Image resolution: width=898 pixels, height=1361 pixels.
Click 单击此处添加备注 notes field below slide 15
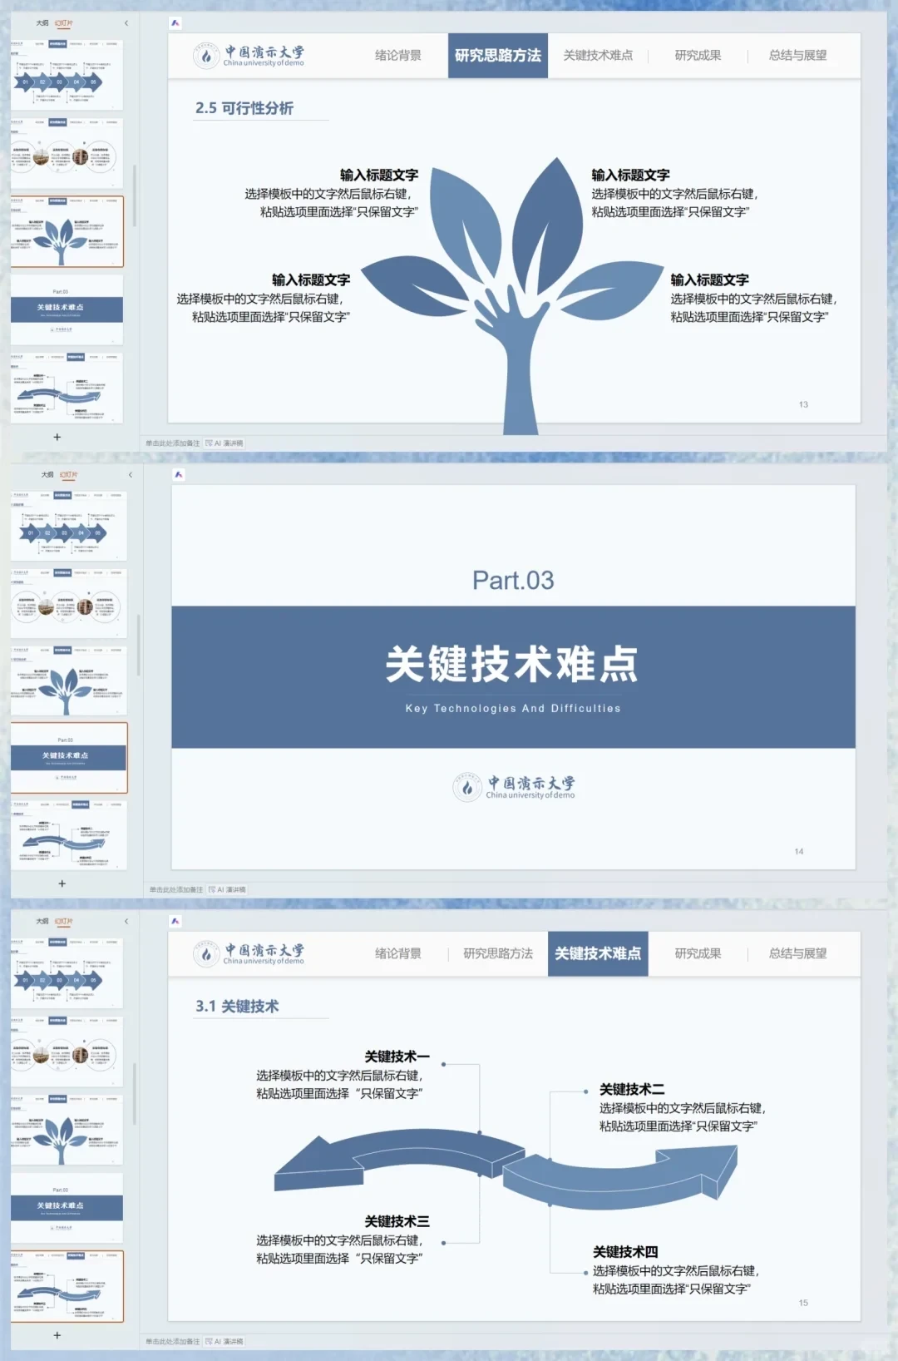173,1342
